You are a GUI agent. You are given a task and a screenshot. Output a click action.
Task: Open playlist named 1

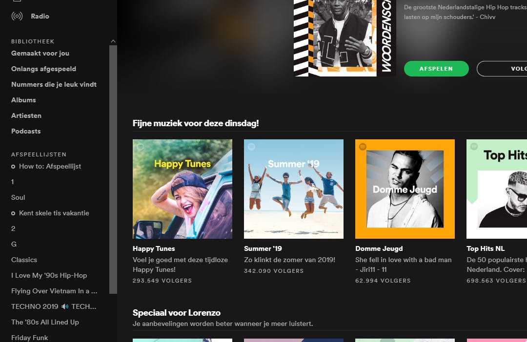point(12,182)
